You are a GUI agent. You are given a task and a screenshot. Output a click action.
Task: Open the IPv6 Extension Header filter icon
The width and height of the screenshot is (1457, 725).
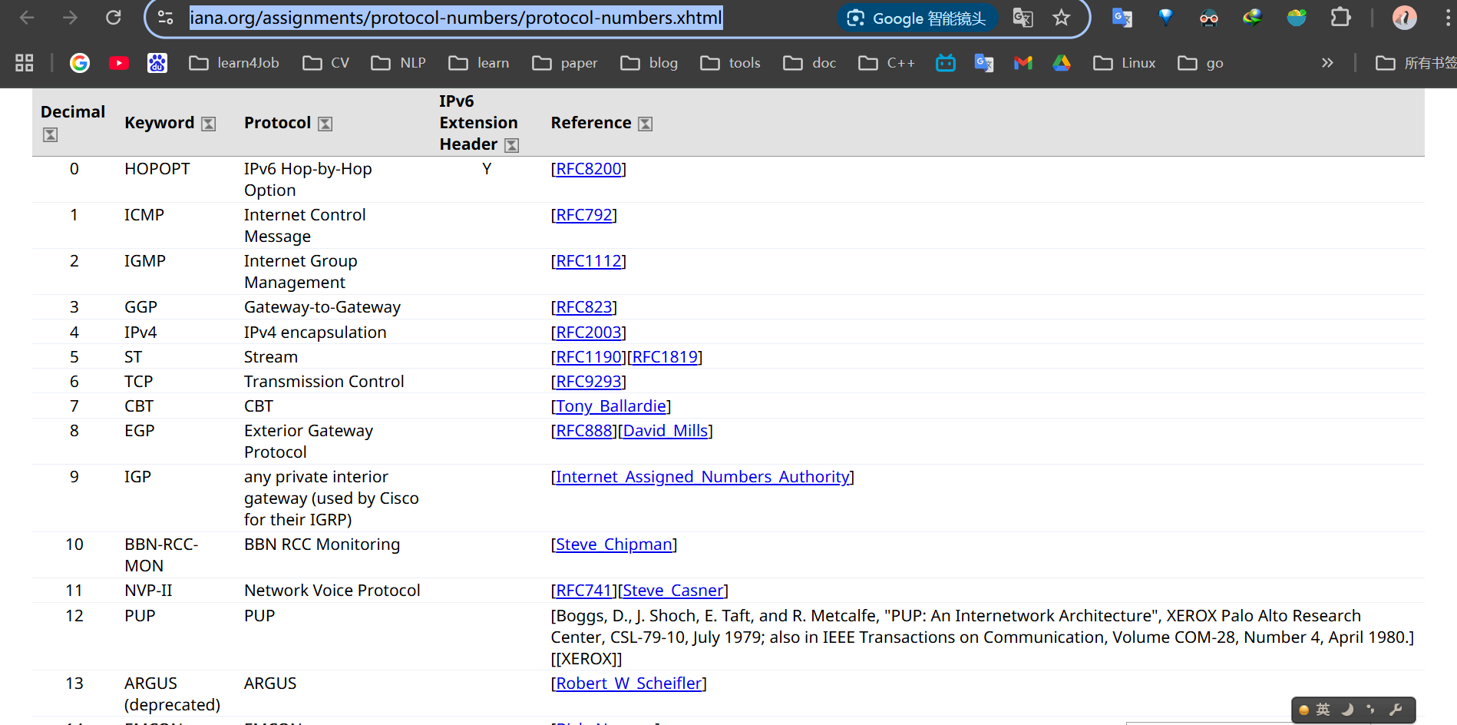[x=511, y=146]
